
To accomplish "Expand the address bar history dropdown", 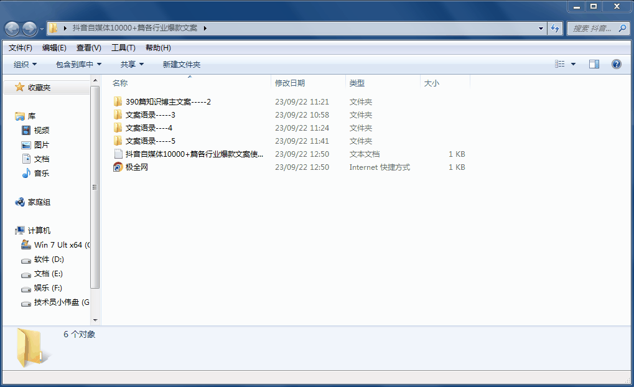I will pyautogui.click(x=541, y=28).
